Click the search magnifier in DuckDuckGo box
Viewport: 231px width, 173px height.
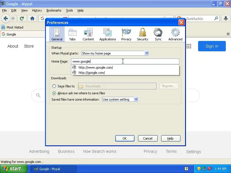coord(216,18)
